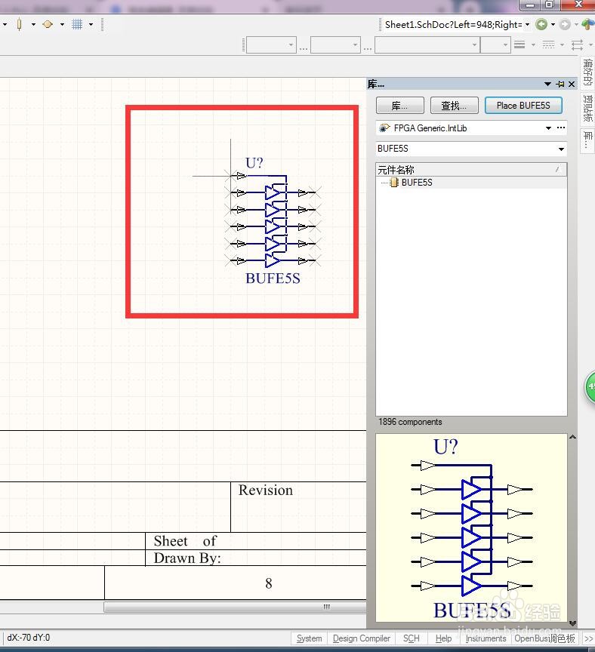
Task: Click the Place BUFE5S button
Action: 523,105
